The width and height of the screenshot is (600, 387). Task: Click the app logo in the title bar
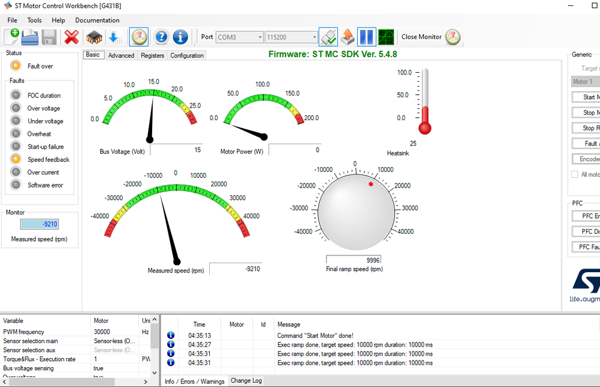8,6
